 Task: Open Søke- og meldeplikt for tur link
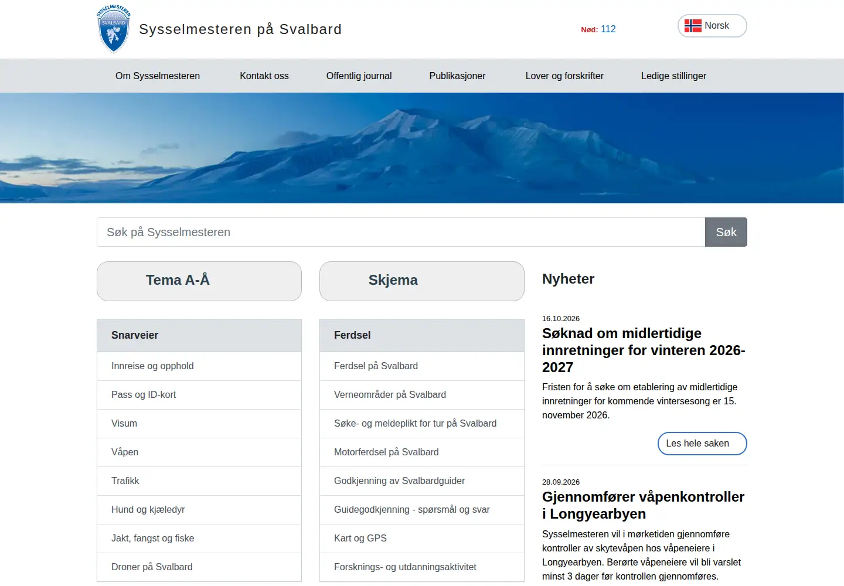[x=422, y=424]
